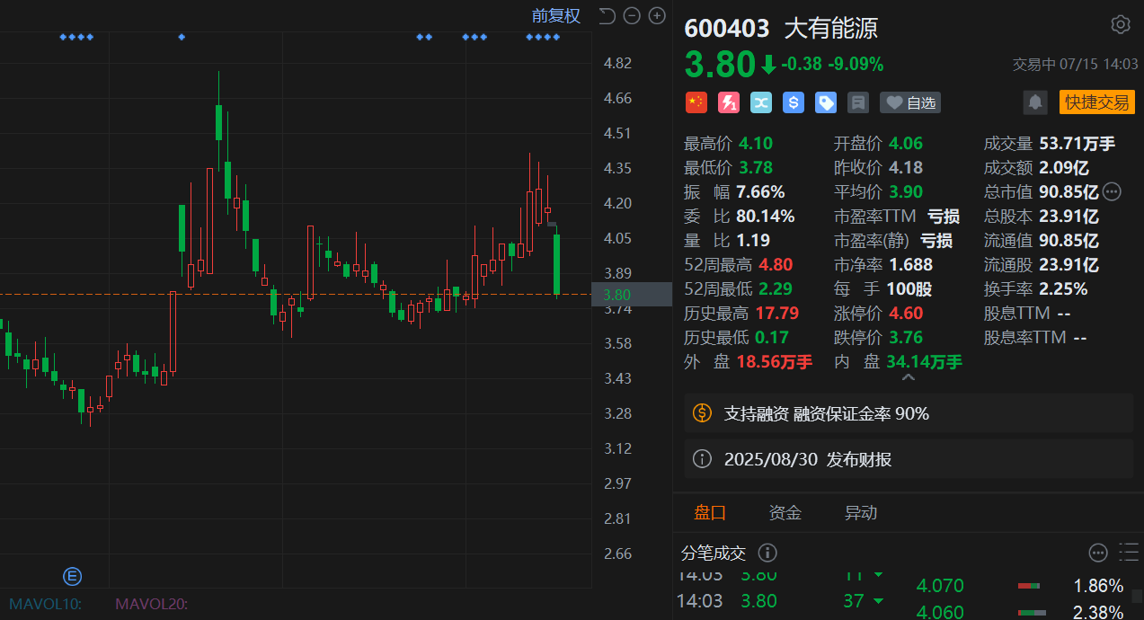Click the 外盘 18.56万手 value

[775, 361]
